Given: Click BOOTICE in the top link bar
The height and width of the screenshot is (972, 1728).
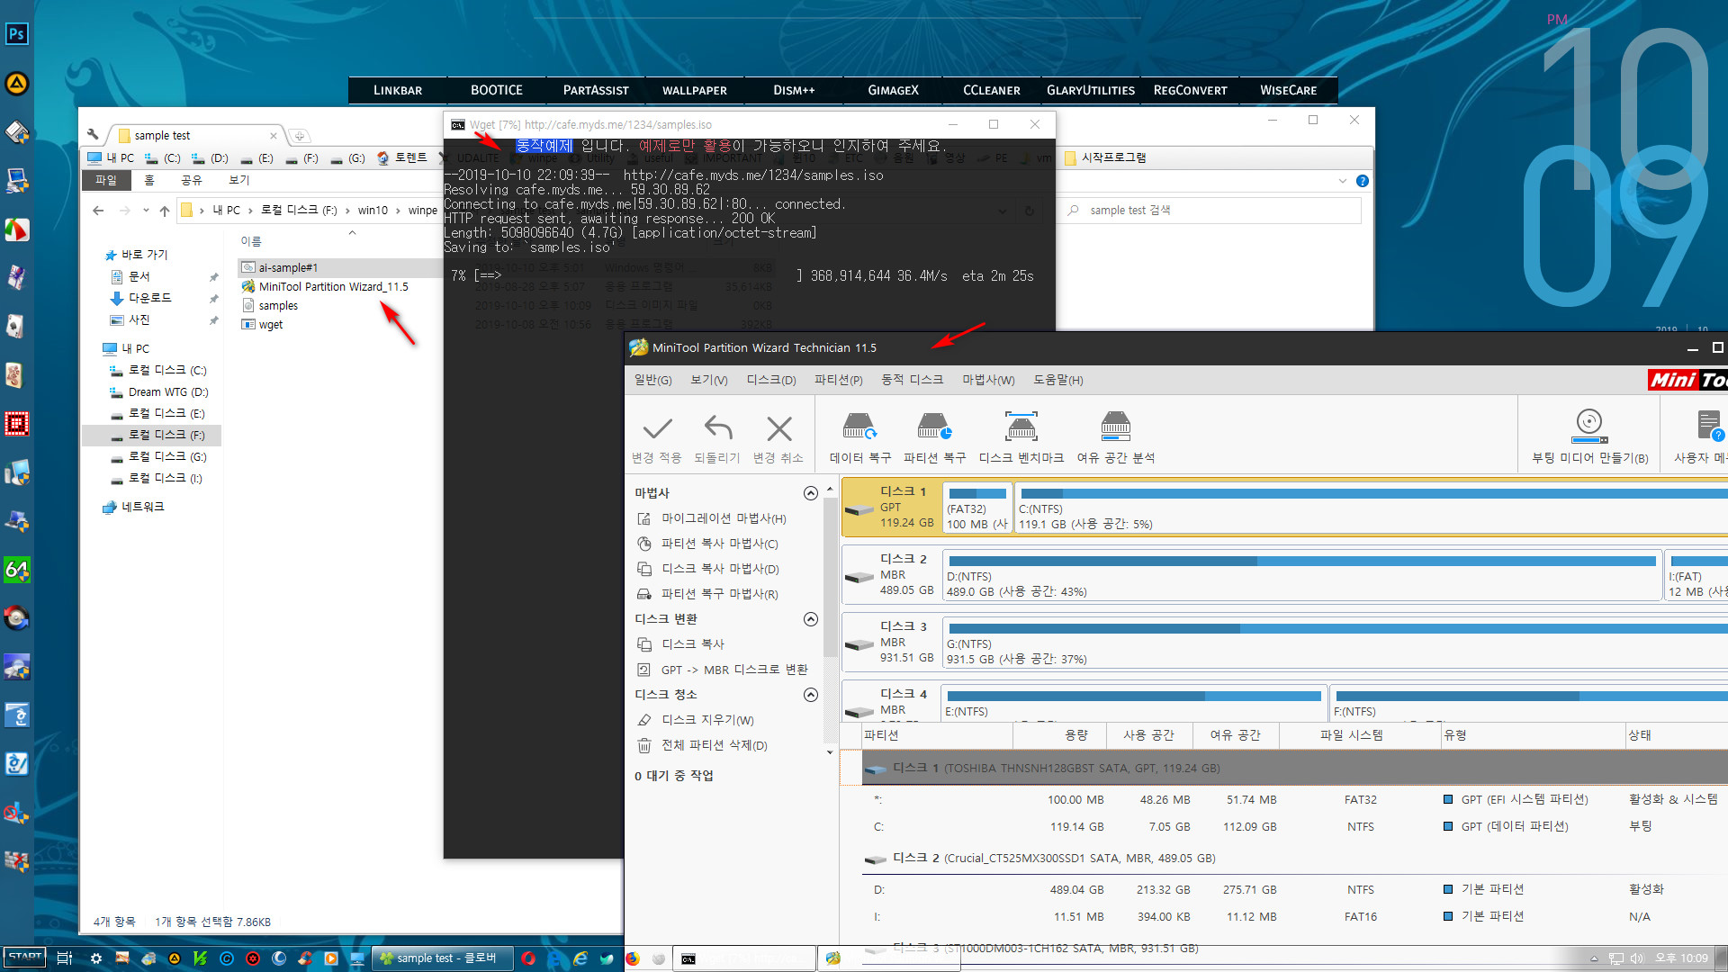Looking at the screenshot, I should (497, 90).
